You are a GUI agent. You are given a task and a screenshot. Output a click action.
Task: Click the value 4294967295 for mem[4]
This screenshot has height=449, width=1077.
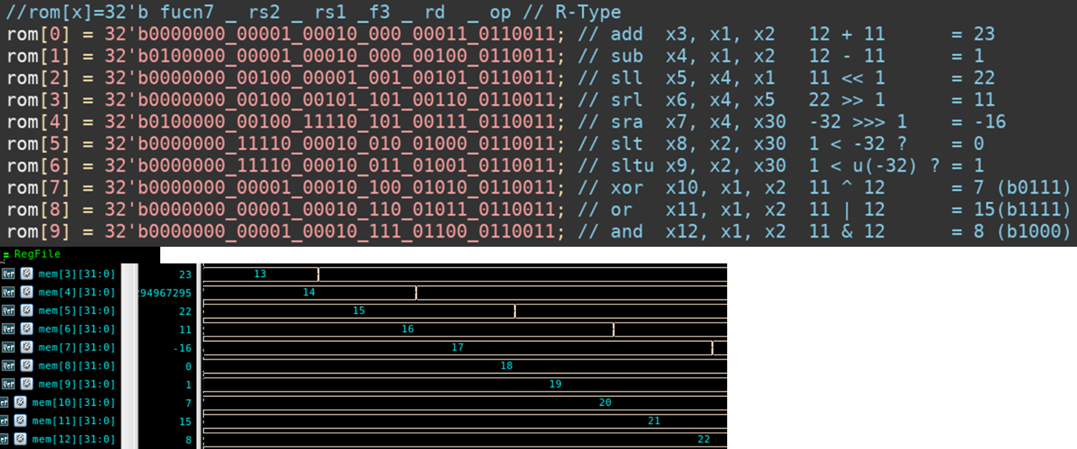click(x=165, y=293)
